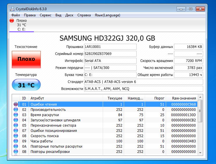Click blue orb for 08 Скорость поиска
The height and width of the screenshot is (164, 216).
coord(16,136)
